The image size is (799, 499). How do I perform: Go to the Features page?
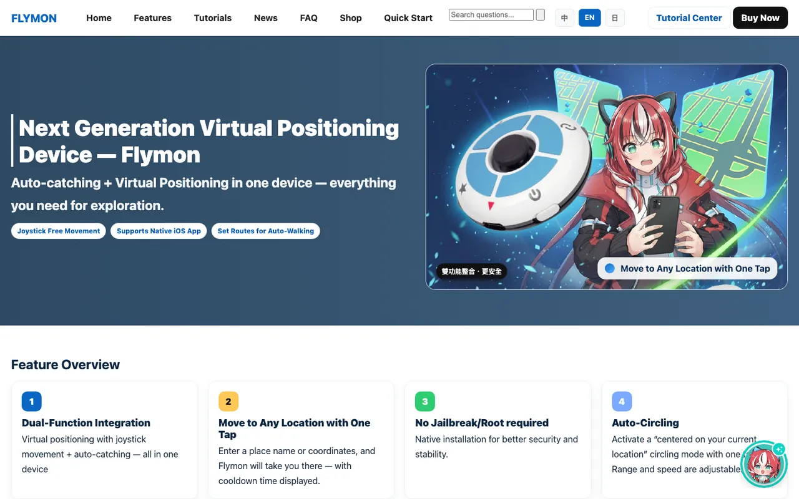pos(152,18)
